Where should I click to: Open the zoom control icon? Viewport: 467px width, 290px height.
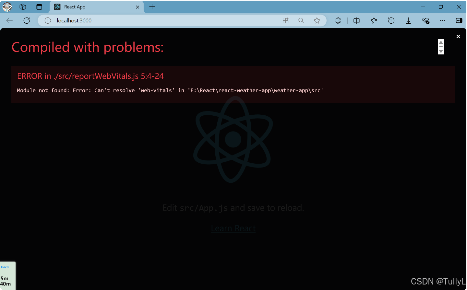click(301, 20)
